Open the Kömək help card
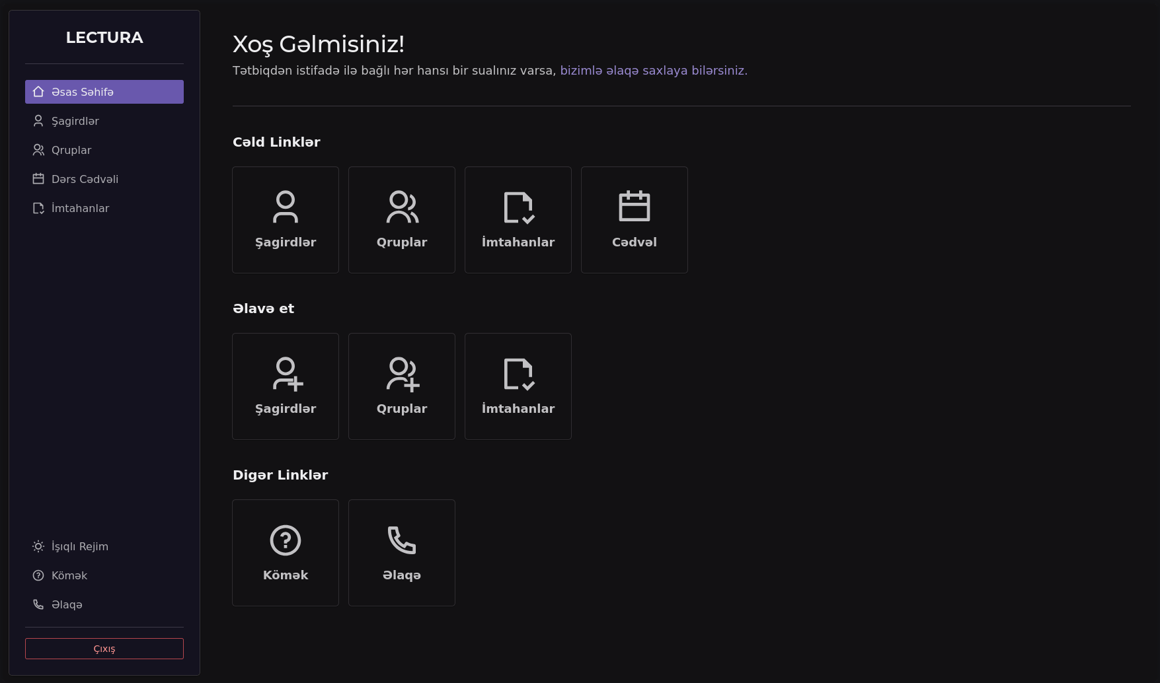 tap(286, 553)
